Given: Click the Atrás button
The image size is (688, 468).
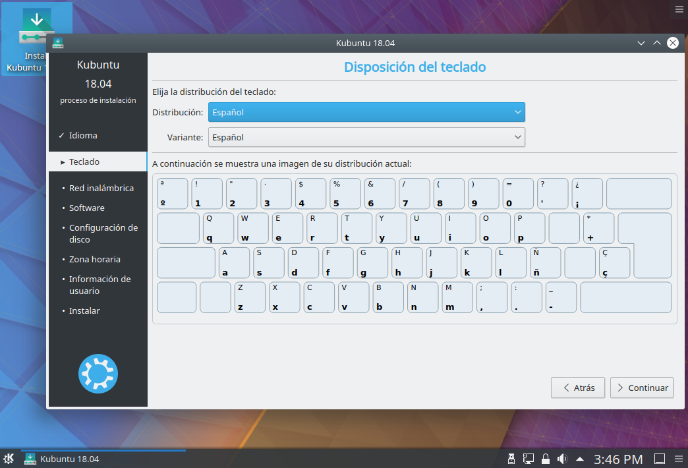Looking at the screenshot, I should pos(578,388).
